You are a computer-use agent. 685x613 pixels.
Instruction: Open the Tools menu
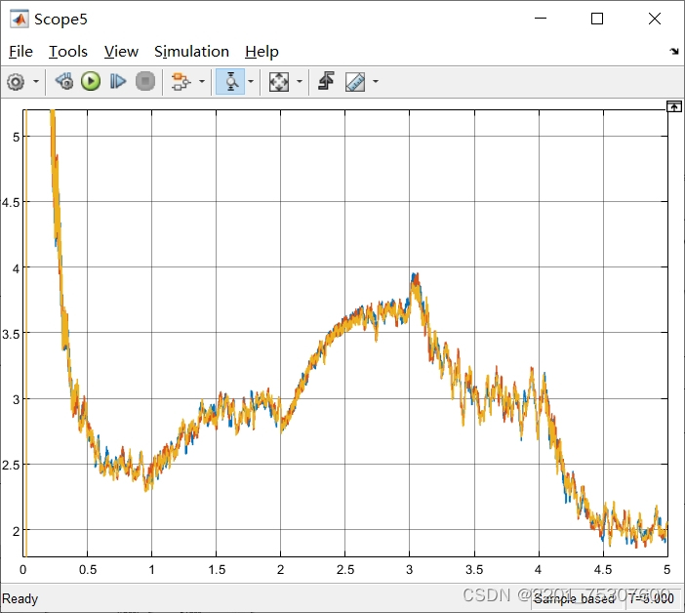(67, 52)
